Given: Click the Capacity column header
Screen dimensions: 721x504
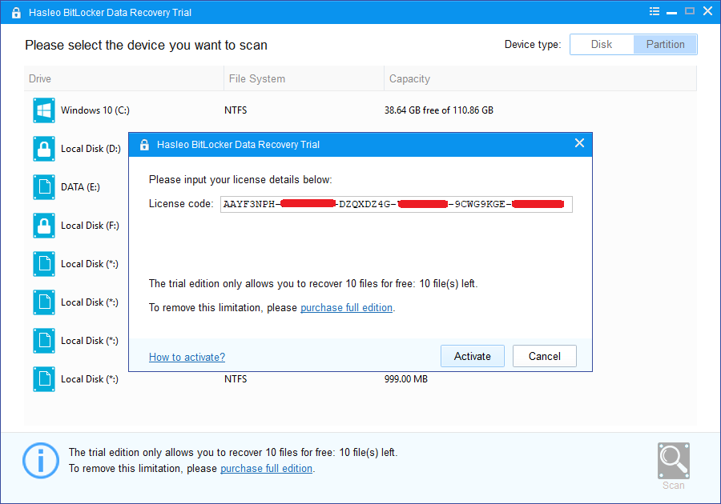Looking at the screenshot, I should point(540,78).
